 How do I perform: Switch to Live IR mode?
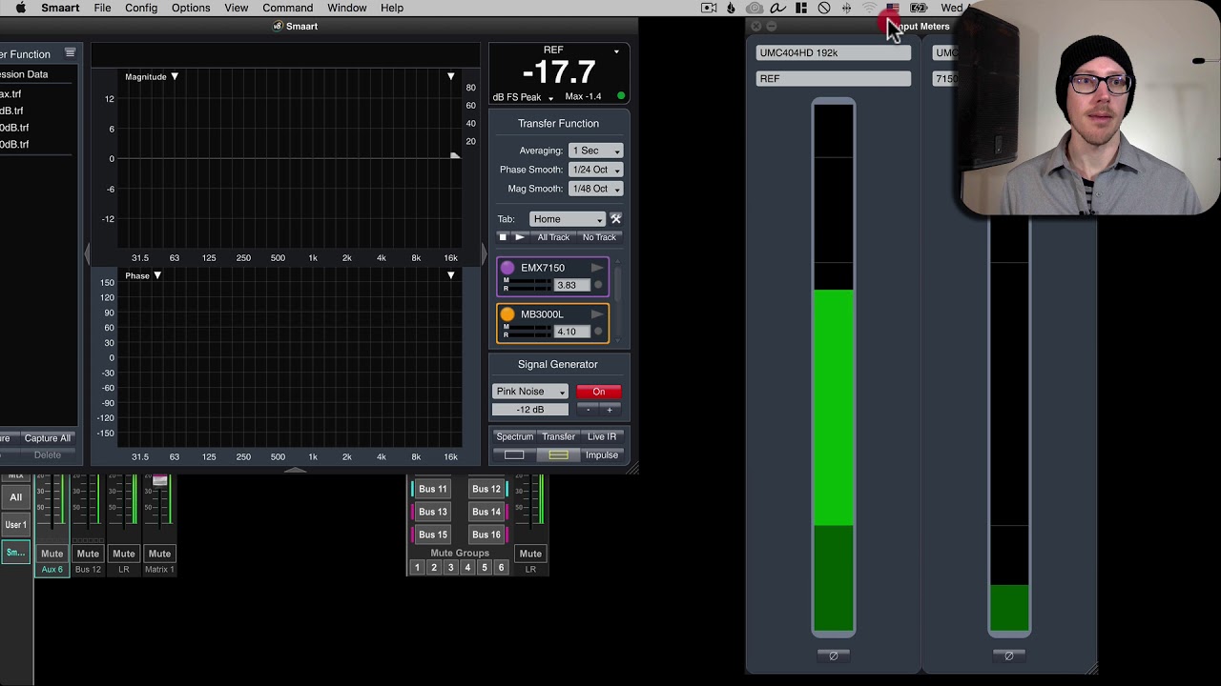(602, 436)
